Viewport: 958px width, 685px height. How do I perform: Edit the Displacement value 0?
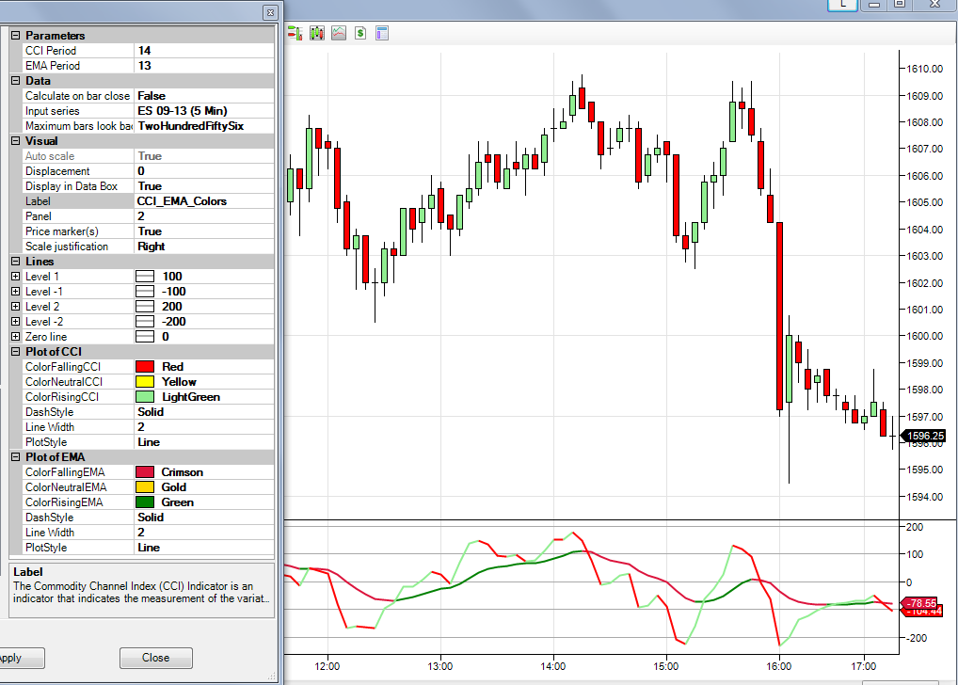[204, 171]
